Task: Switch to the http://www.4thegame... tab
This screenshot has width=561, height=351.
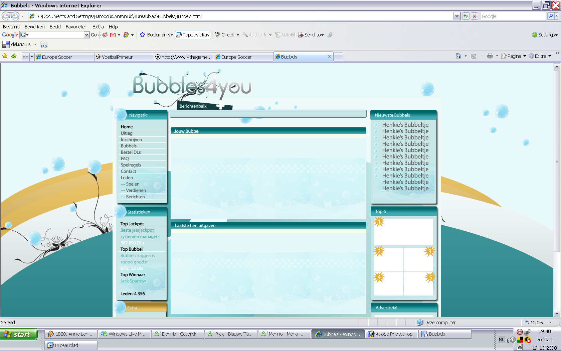Action: (184, 57)
